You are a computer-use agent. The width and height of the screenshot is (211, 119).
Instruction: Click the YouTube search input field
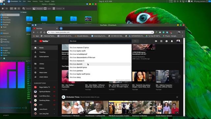click(100, 41)
